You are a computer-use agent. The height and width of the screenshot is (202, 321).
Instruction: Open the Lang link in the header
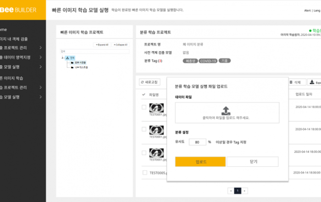317,11
